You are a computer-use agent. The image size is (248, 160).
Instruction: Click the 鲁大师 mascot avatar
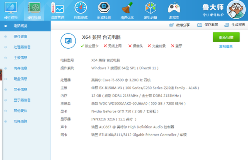pyautogui.click(x=236, y=10)
